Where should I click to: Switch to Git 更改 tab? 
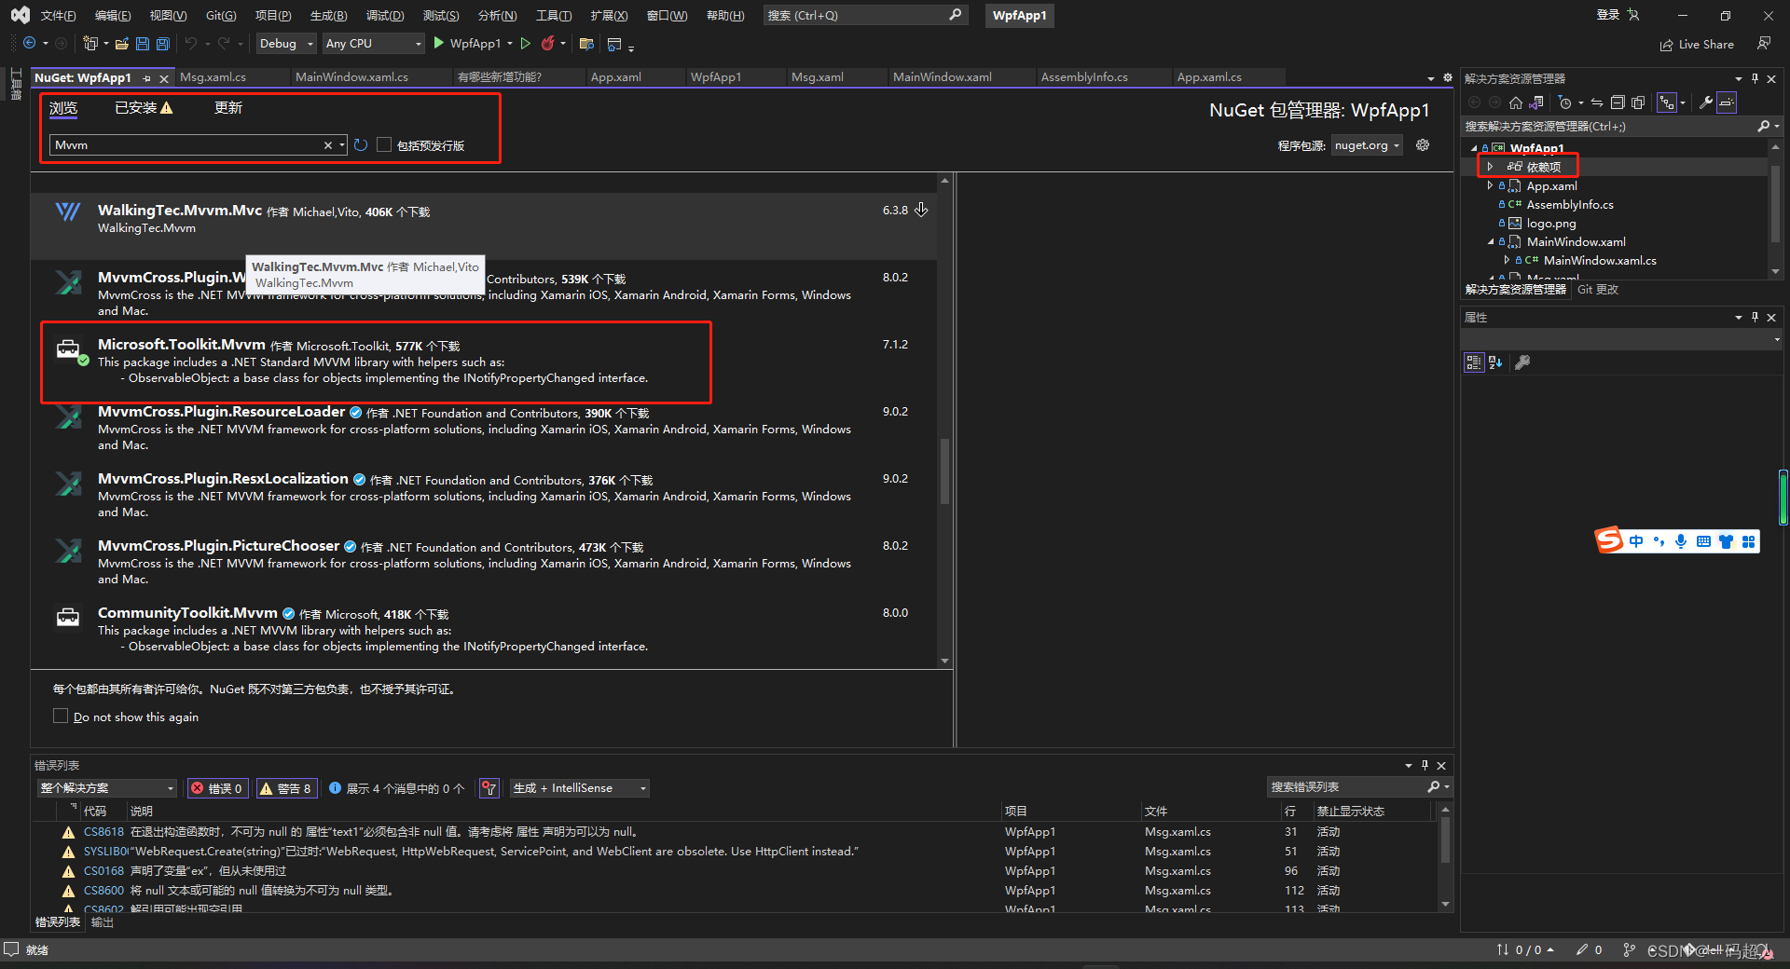[1598, 290]
